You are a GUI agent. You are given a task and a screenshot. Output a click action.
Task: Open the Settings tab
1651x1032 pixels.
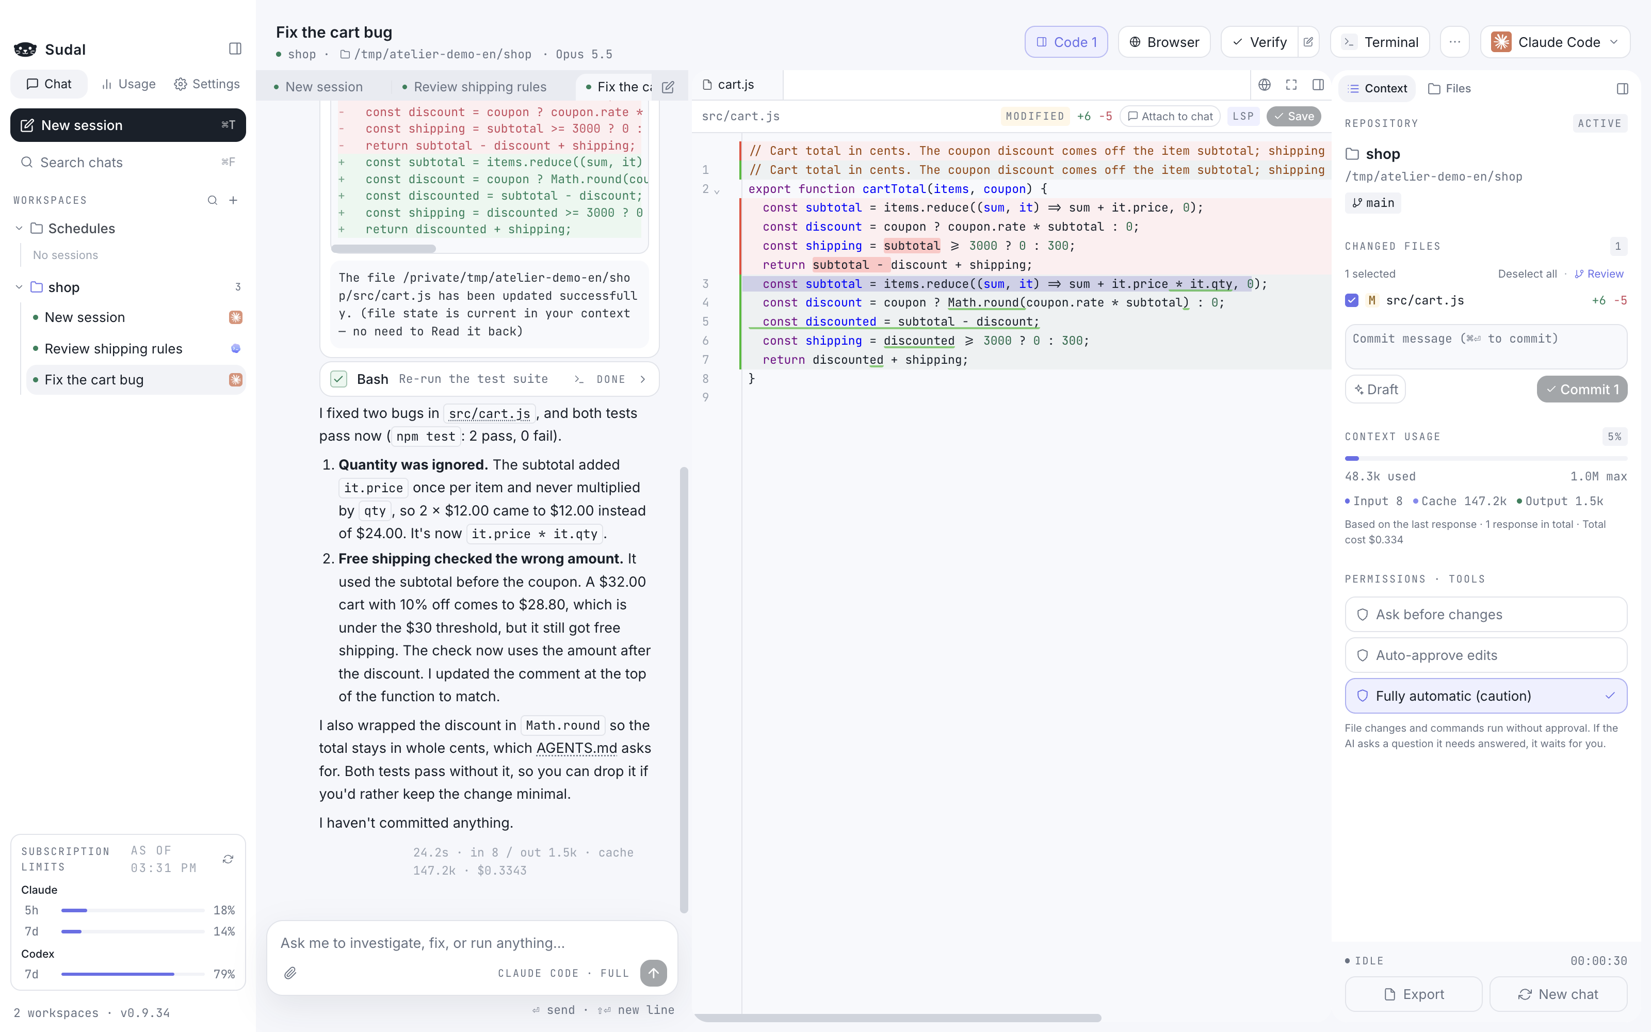[x=207, y=84]
